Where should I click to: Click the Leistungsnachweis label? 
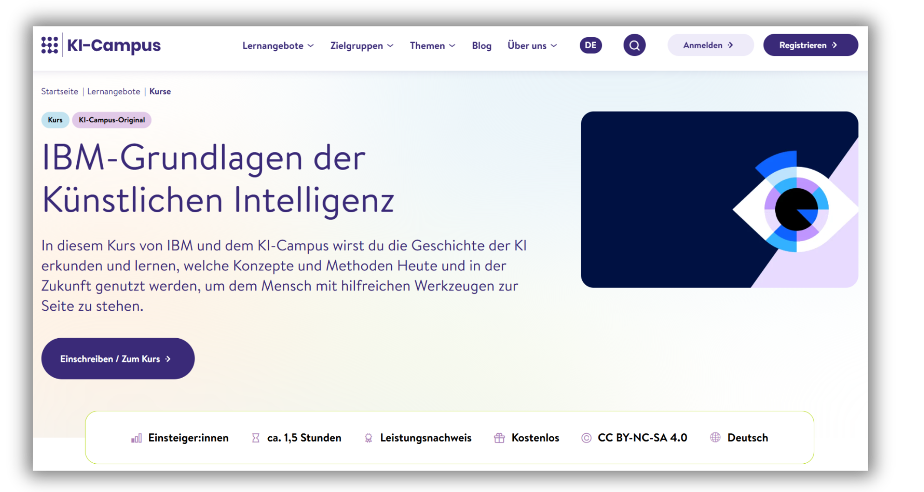pos(425,438)
